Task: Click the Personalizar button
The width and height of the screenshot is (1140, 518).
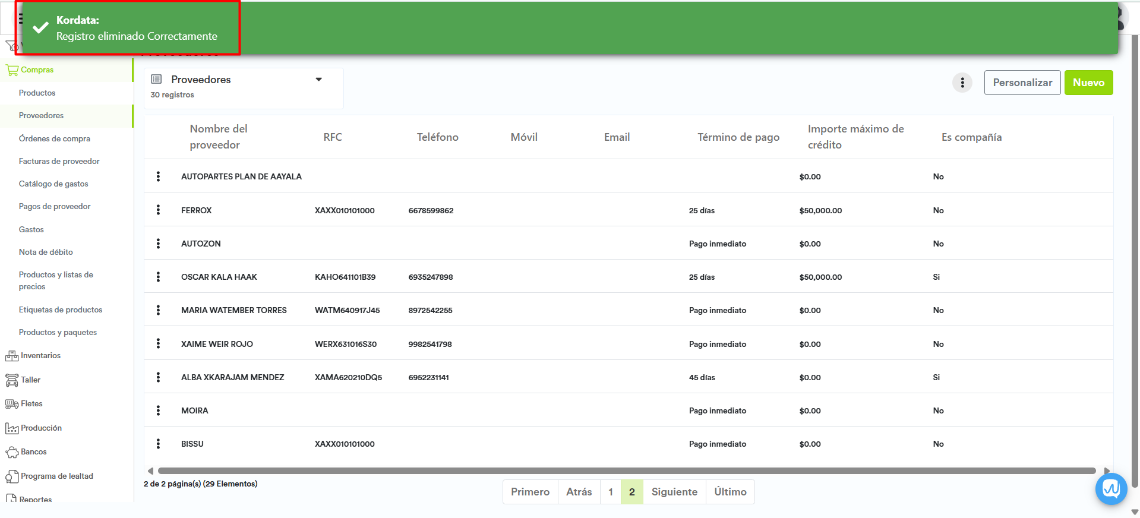Action: (x=1022, y=83)
